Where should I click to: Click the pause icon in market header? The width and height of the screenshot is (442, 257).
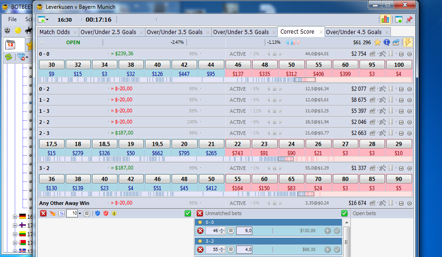[293, 42]
